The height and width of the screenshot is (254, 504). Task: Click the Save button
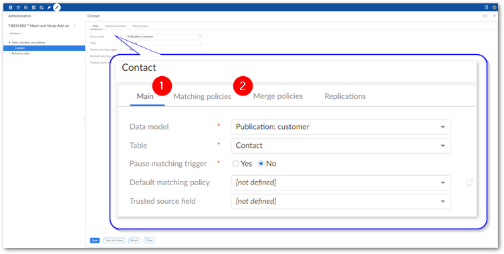pyautogui.click(x=95, y=241)
